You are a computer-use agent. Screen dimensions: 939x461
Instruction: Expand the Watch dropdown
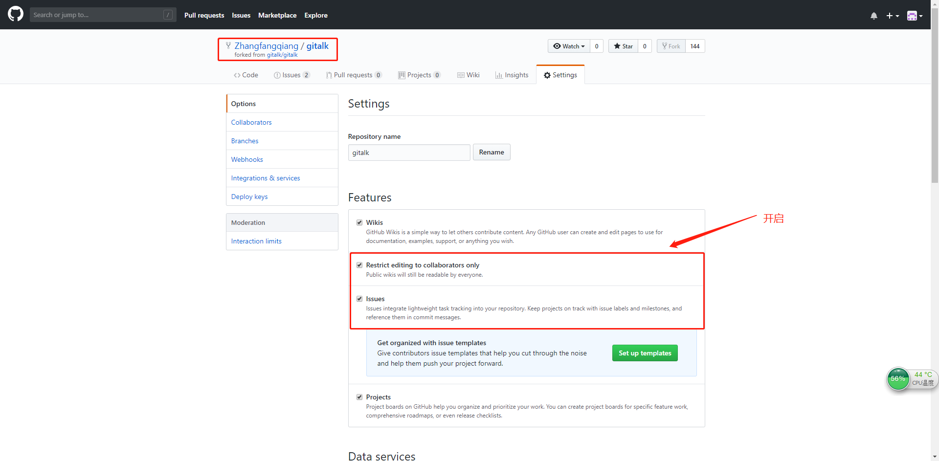pyautogui.click(x=569, y=46)
